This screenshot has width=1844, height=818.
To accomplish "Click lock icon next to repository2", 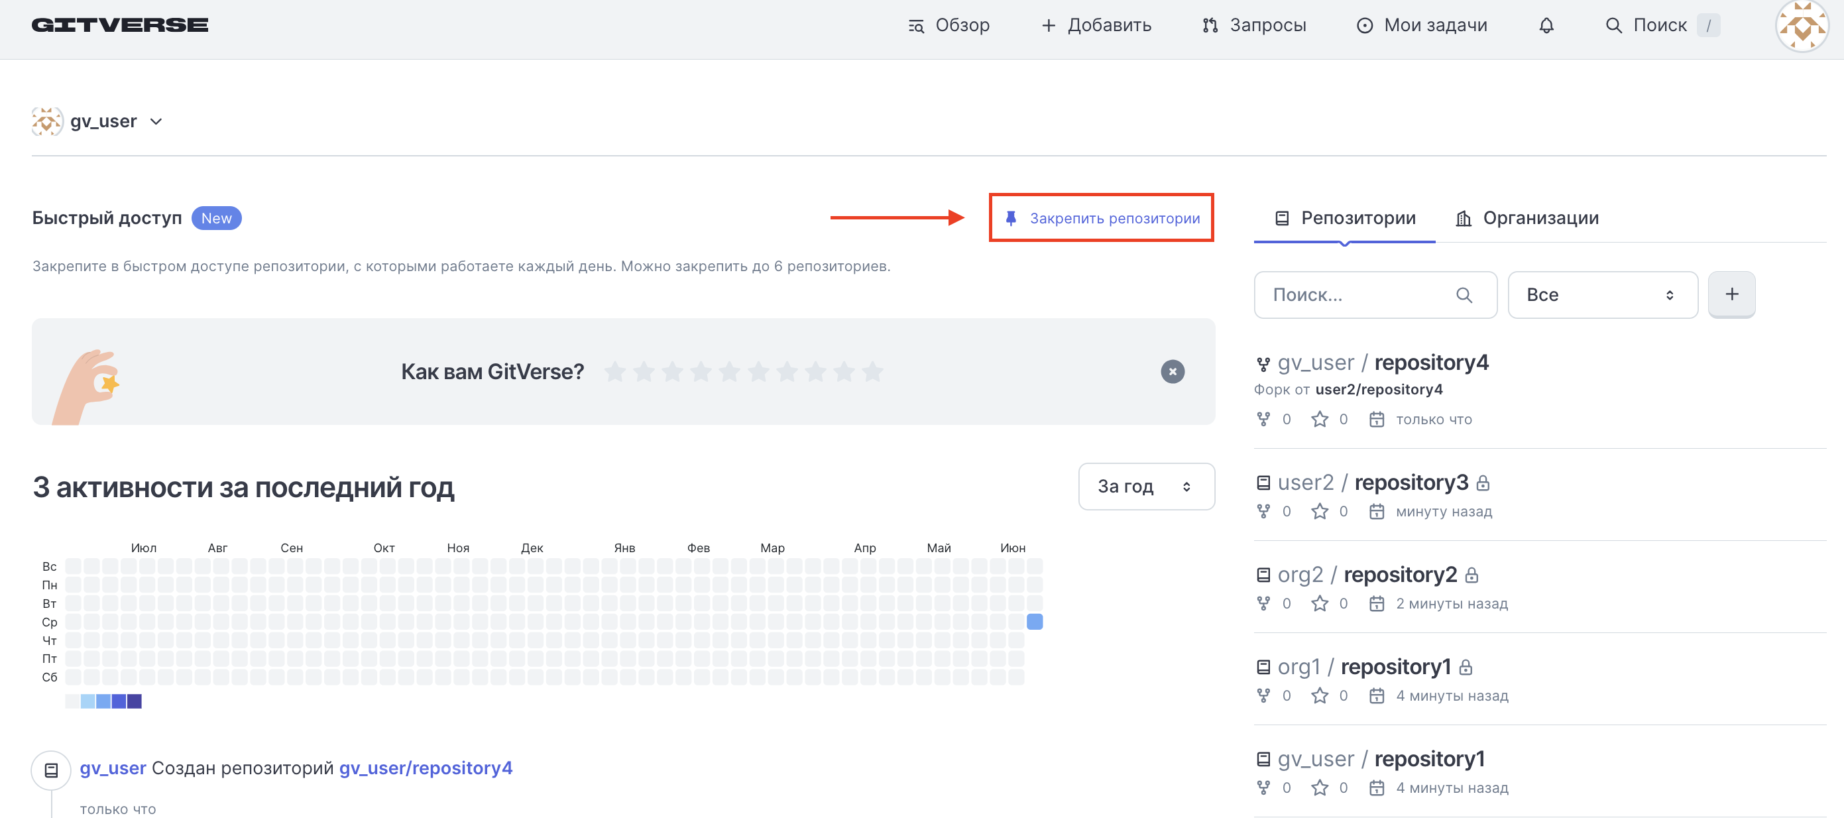I will click(x=1471, y=575).
